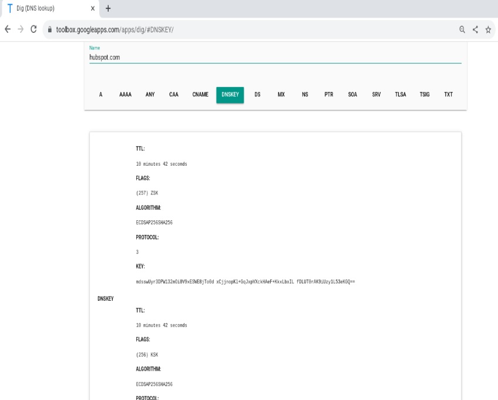Focus the Name field containing hubspot.com
This screenshot has width=498, height=400.
click(275, 57)
